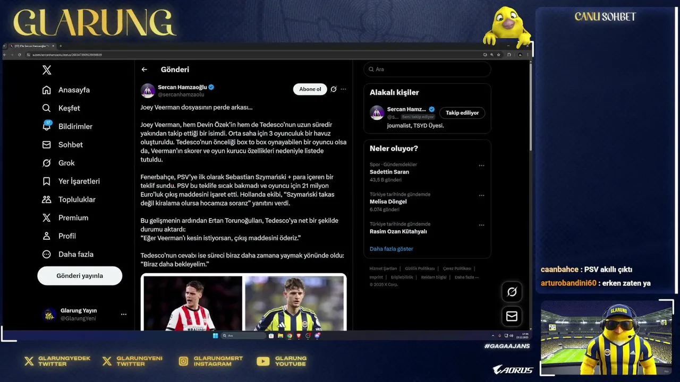Click the browser reload button
680x382 pixels.
(x=20, y=55)
